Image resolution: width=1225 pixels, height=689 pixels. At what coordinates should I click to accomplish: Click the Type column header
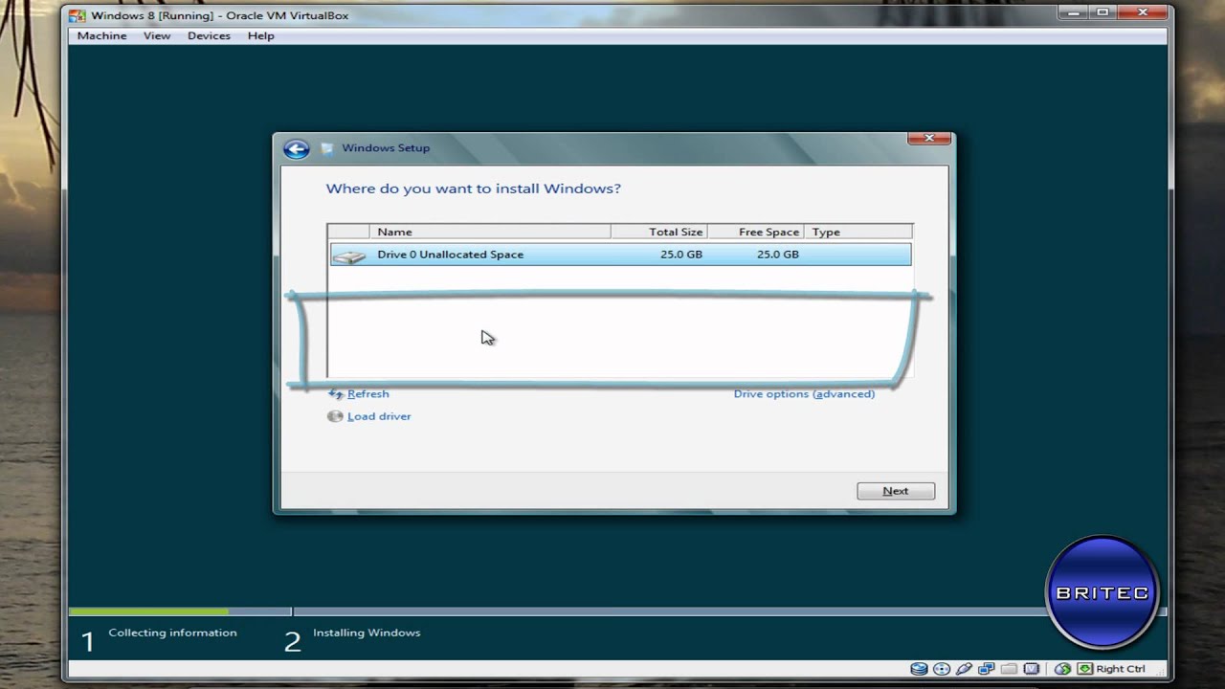(x=858, y=232)
